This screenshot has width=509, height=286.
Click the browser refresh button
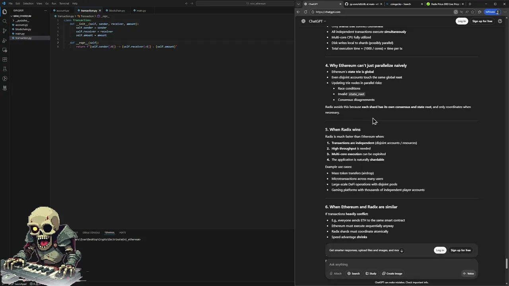tap(305, 12)
